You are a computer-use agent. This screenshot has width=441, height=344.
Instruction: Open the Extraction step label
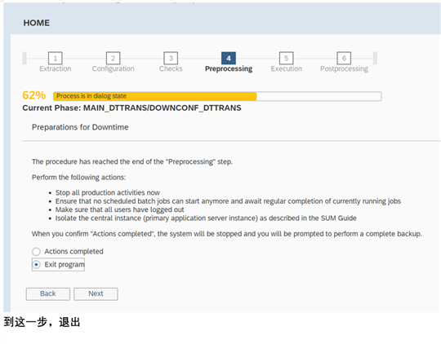pyautogui.click(x=56, y=68)
